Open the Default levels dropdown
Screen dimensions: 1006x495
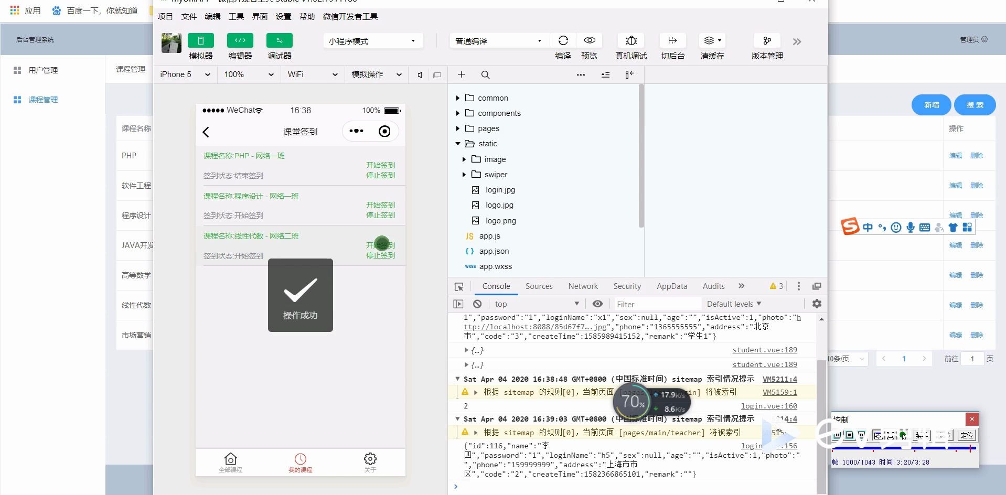click(733, 304)
